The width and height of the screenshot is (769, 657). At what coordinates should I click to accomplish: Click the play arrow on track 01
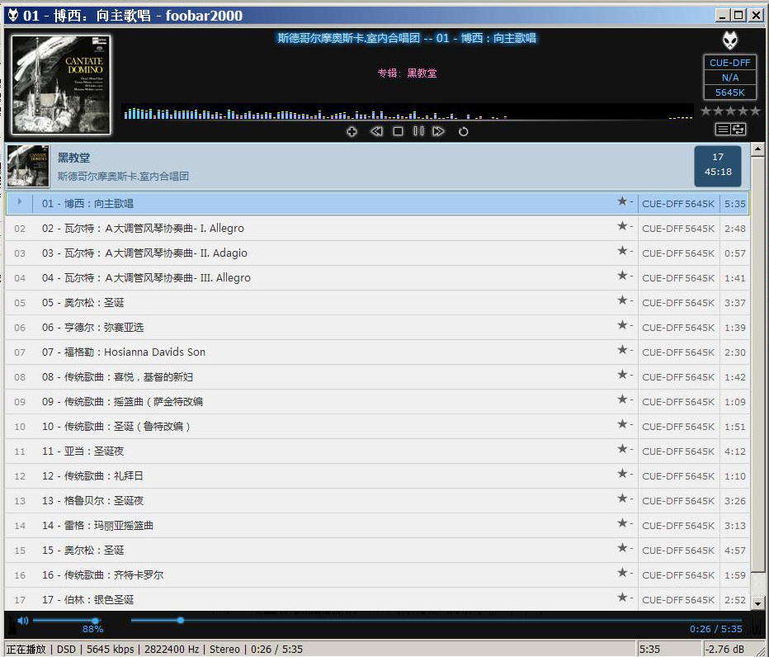pos(20,201)
